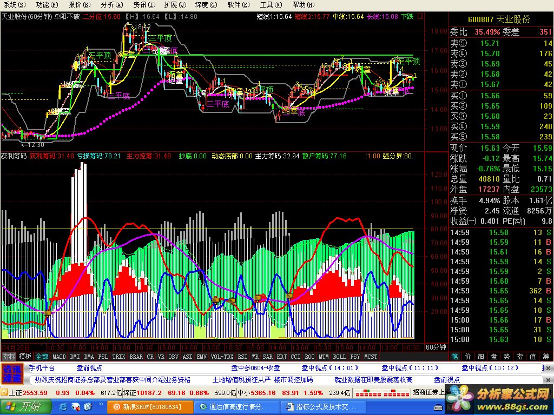Screen dimensions: 554x415
Task: Open the 60分钟 period selector
Action: (436, 347)
